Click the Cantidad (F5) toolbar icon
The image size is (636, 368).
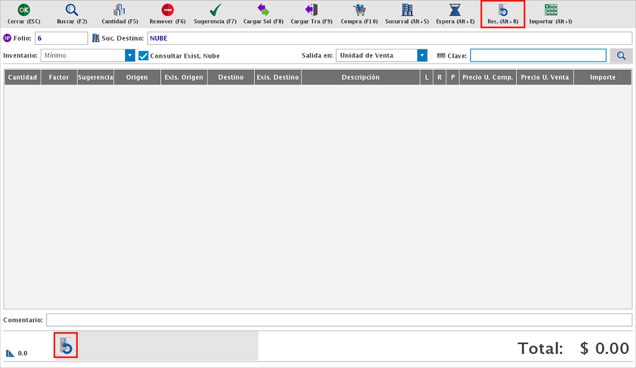click(x=120, y=10)
